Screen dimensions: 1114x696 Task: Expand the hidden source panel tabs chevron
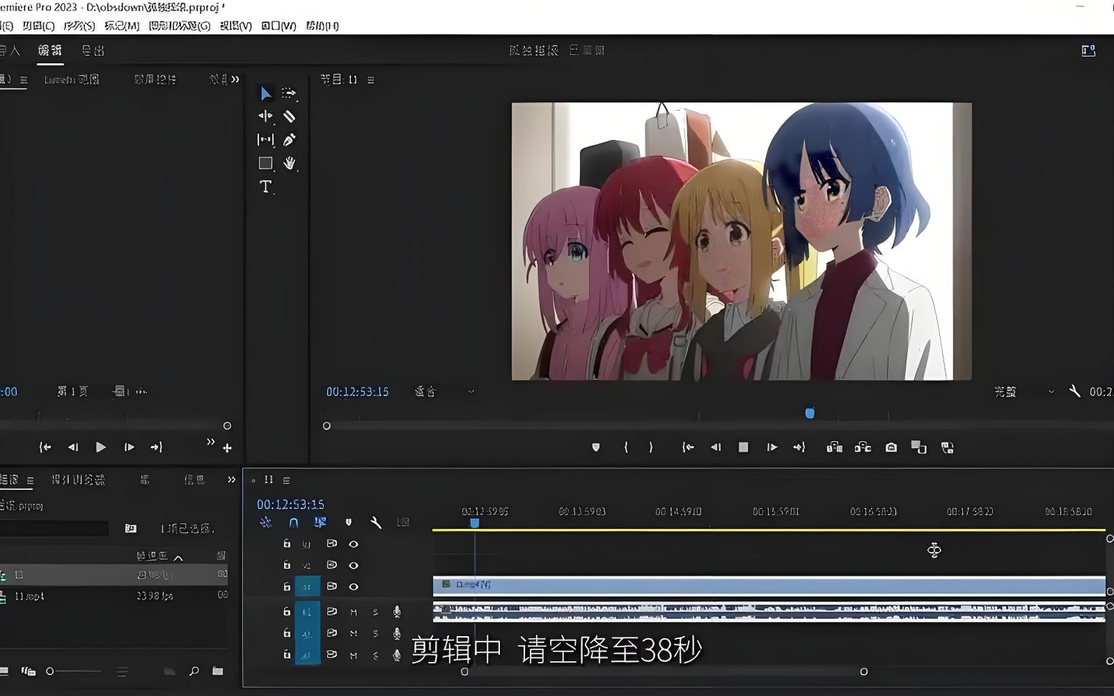235,80
